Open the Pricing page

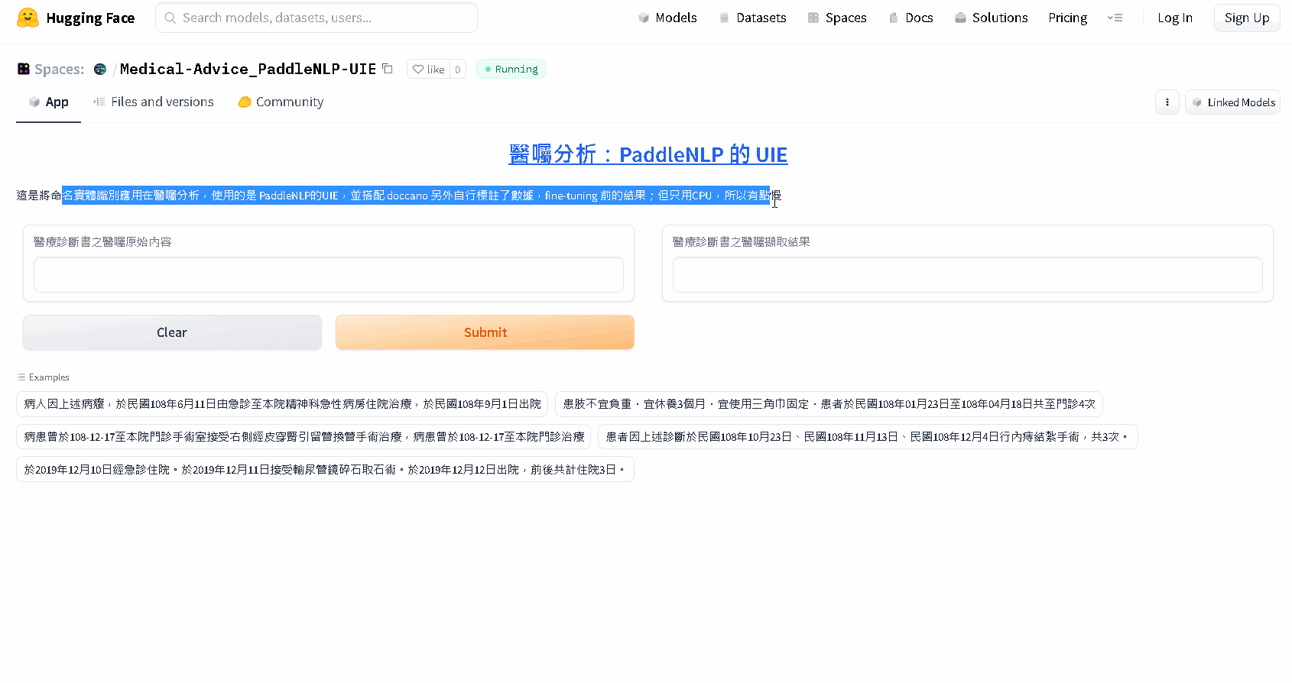(1067, 18)
